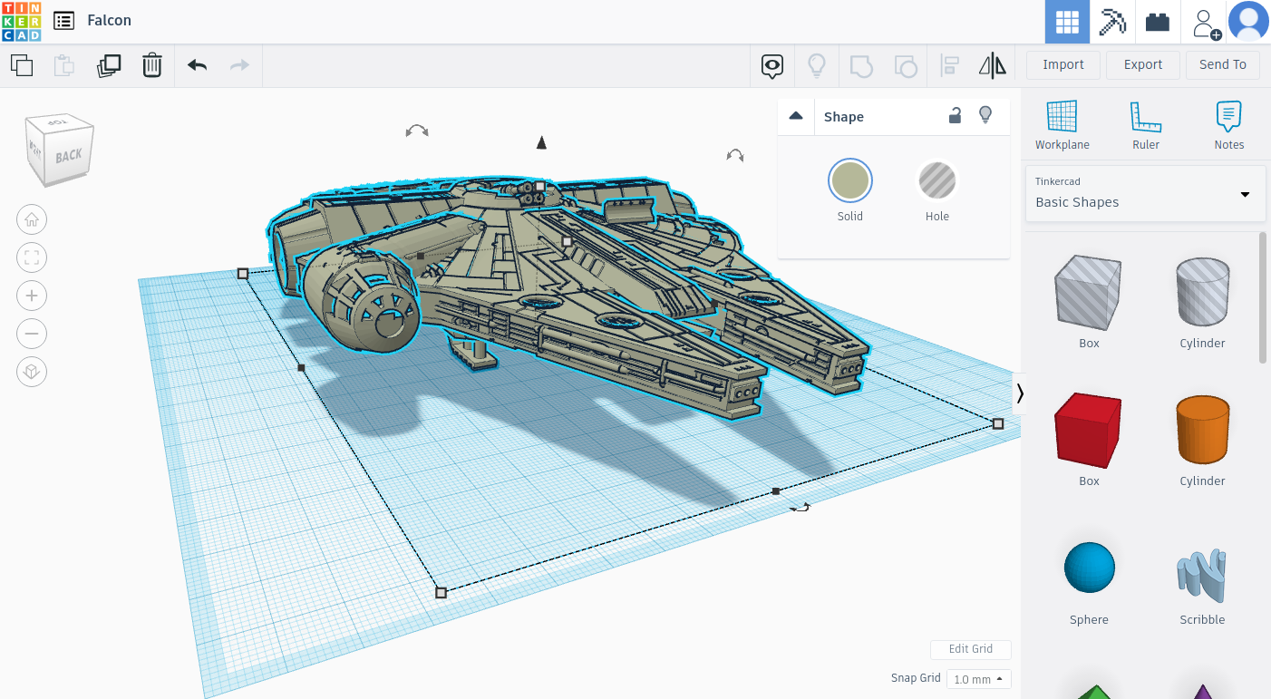1271x699 pixels.
Task: Invite collaborators with add-person icon
Action: click(x=1205, y=23)
